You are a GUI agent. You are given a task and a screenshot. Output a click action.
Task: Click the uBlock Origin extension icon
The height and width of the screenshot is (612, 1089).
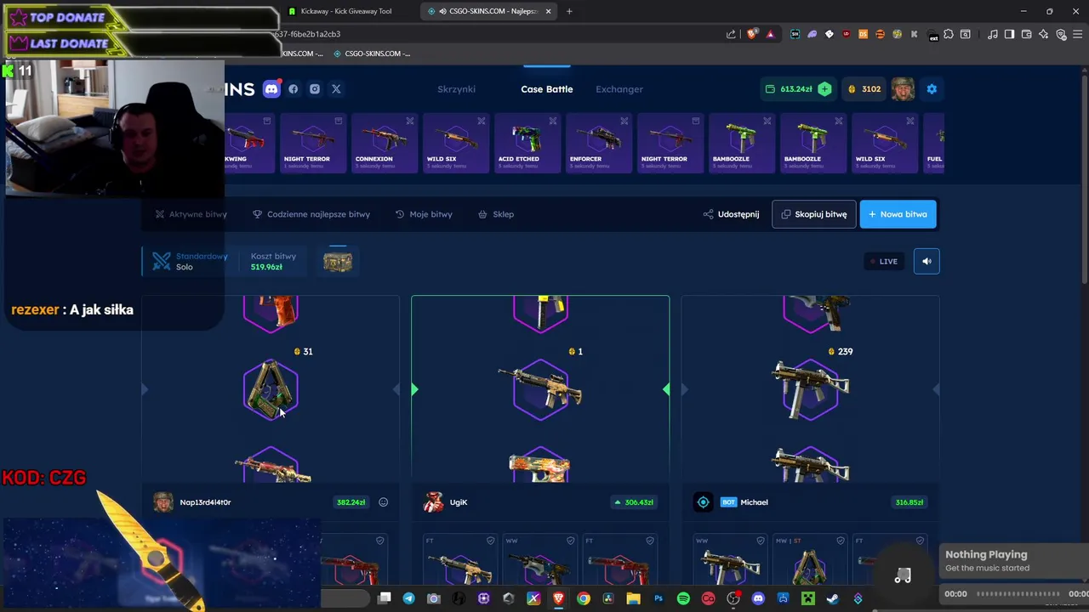(846, 34)
